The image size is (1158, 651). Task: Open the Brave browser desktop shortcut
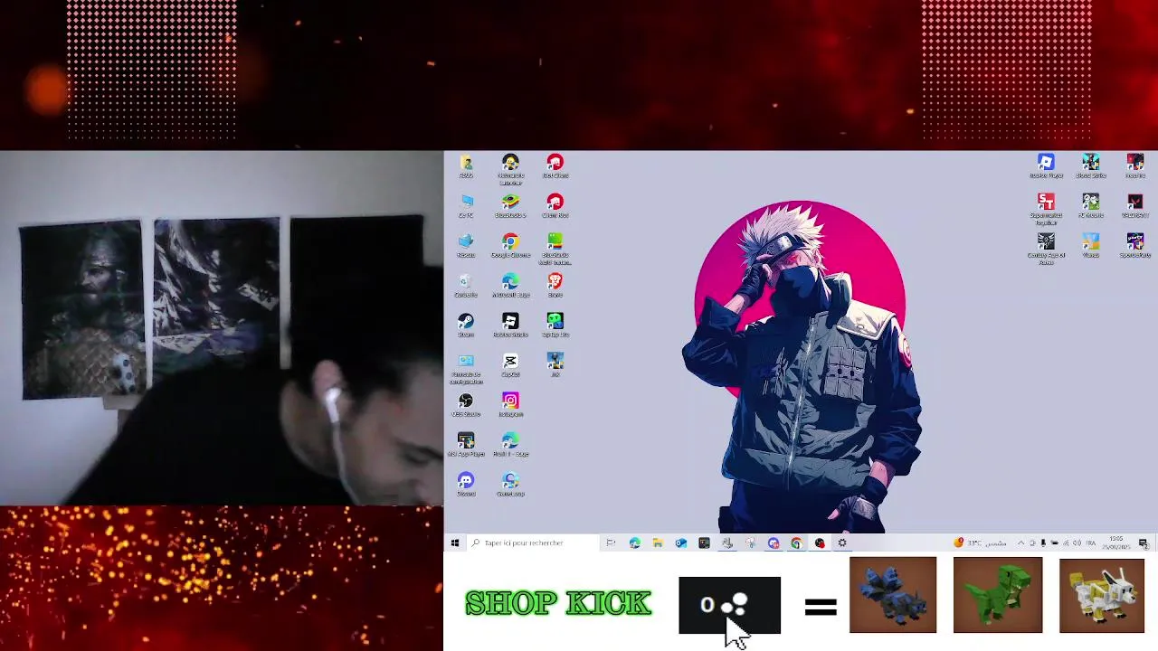coord(555,285)
